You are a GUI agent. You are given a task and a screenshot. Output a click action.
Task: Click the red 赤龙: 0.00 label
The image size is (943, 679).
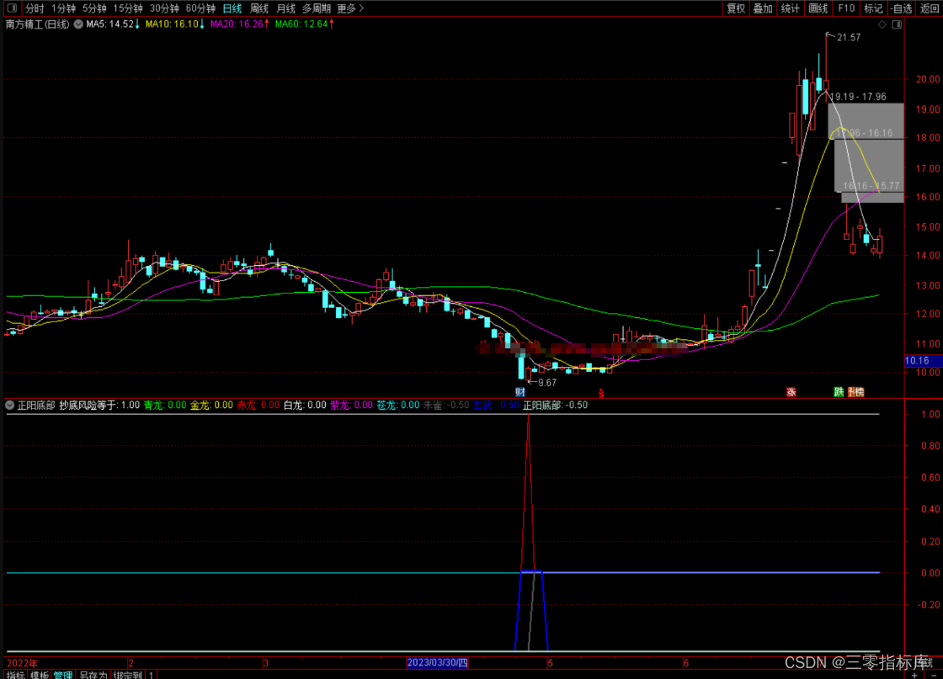tap(258, 405)
